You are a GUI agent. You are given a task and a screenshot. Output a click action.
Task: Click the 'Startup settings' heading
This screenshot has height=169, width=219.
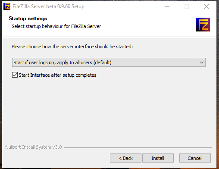tap(28, 19)
